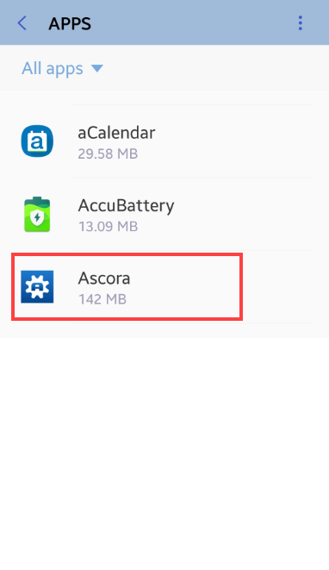Tap the AccuBattery green battery icon
329x570 pixels.
tap(37, 214)
